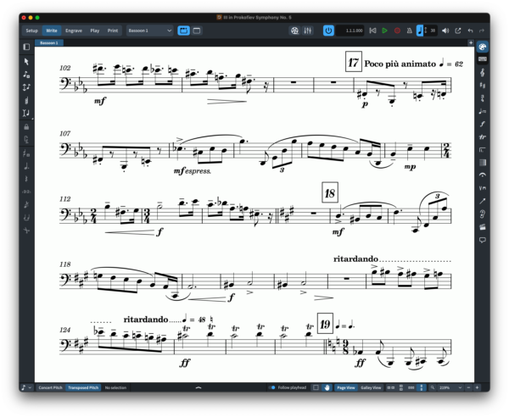The width and height of the screenshot is (509, 417).
Task: Toggle the audio engine power button
Action: pyautogui.click(x=328, y=31)
